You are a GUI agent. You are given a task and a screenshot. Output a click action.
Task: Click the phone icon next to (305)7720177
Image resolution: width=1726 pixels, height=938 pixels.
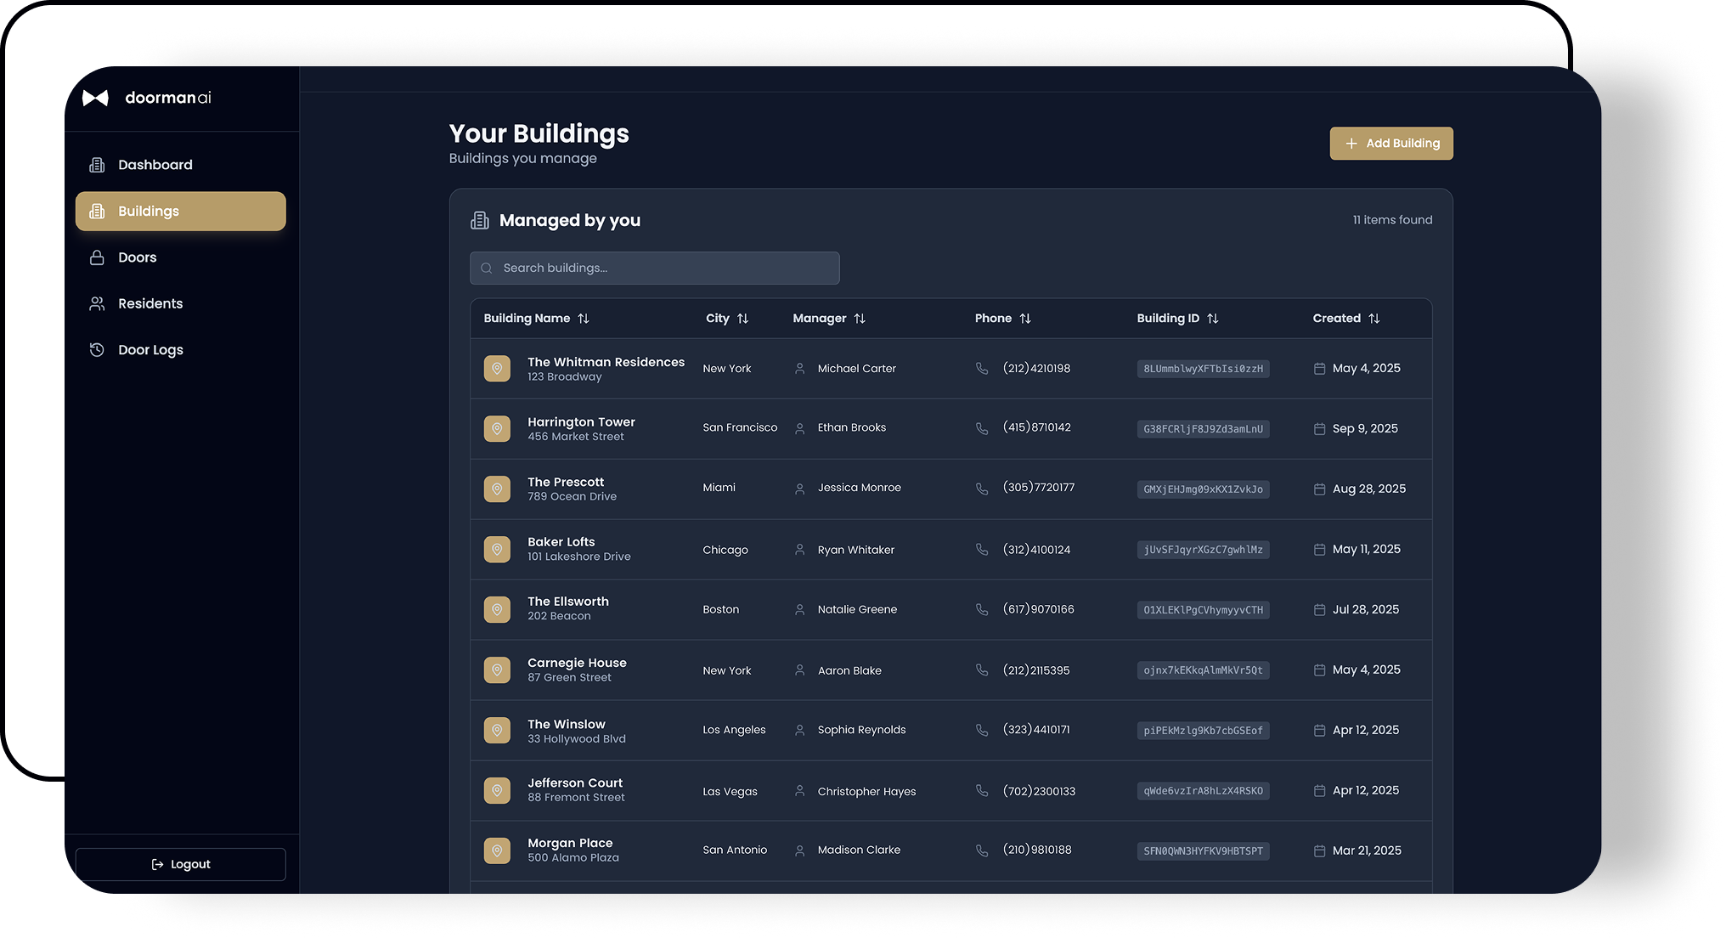982,489
